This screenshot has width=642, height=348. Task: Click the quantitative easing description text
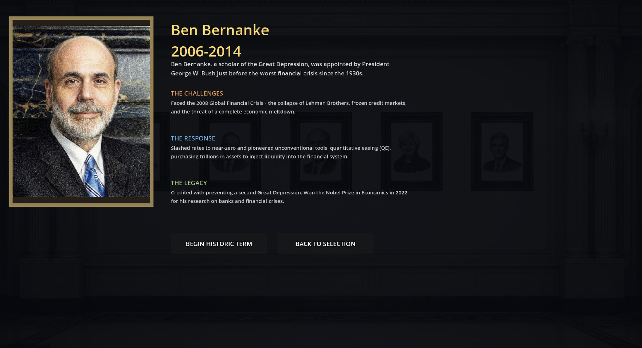[281, 152]
